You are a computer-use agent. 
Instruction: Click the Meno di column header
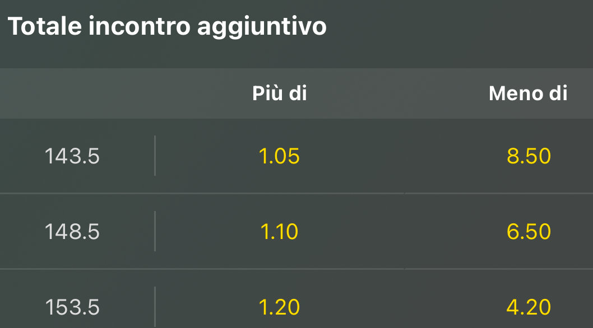click(528, 93)
